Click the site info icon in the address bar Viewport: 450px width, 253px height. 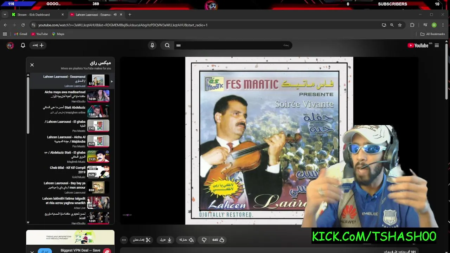(x=33, y=25)
